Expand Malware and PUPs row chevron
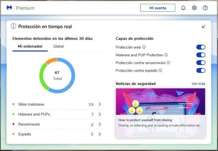 click(x=100, y=114)
